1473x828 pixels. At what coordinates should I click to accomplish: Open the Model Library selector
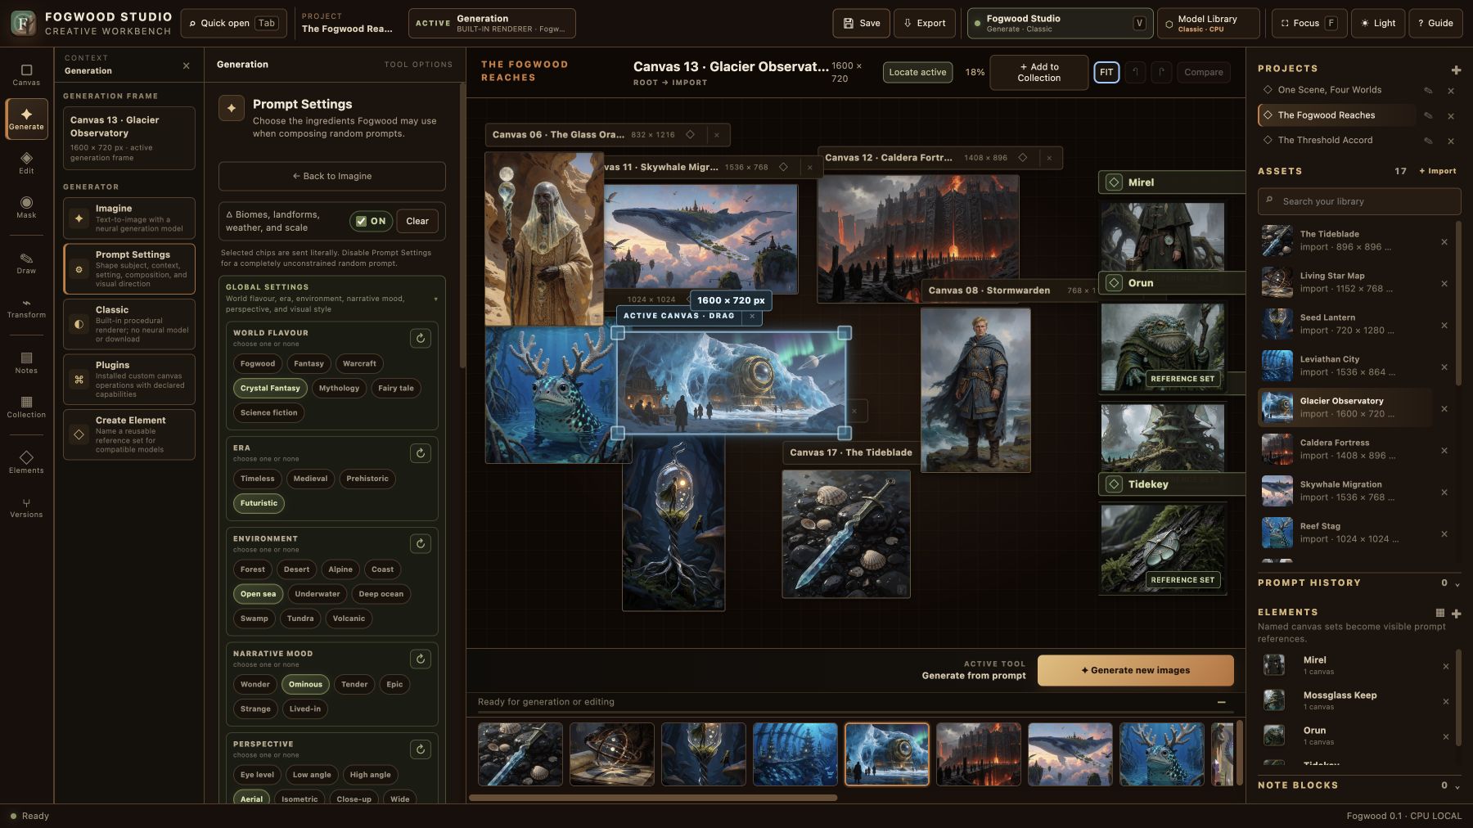(x=1208, y=23)
